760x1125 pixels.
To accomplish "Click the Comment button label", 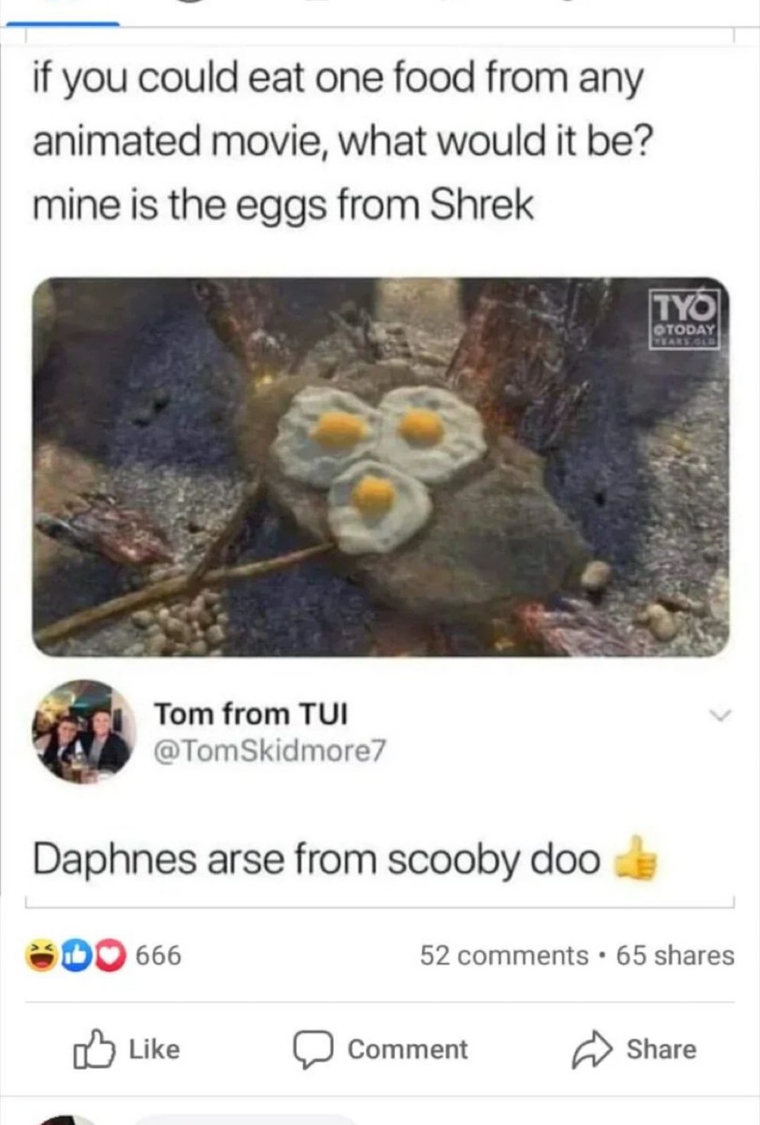I will tap(408, 1049).
